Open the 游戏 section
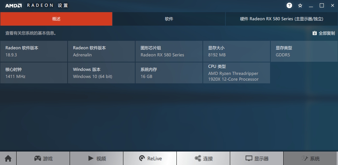The width and height of the screenshot is (338, 165). coord(43,159)
